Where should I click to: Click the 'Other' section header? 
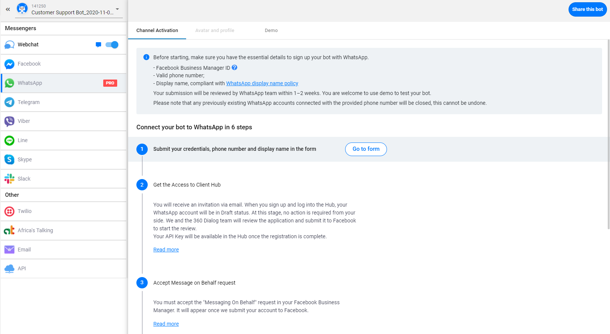pyautogui.click(x=12, y=195)
